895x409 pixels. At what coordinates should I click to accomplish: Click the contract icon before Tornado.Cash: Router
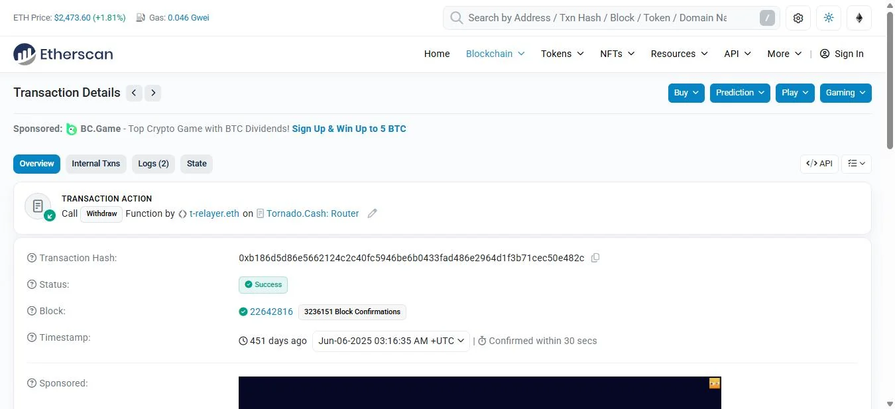(x=261, y=213)
